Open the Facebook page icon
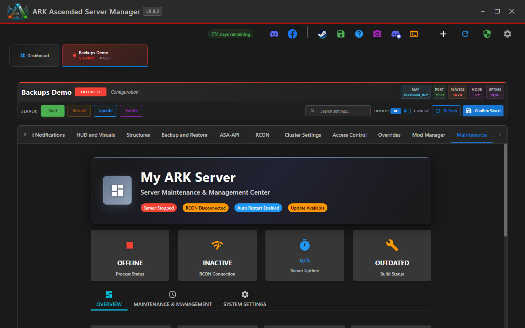The height and width of the screenshot is (328, 525). tap(292, 34)
